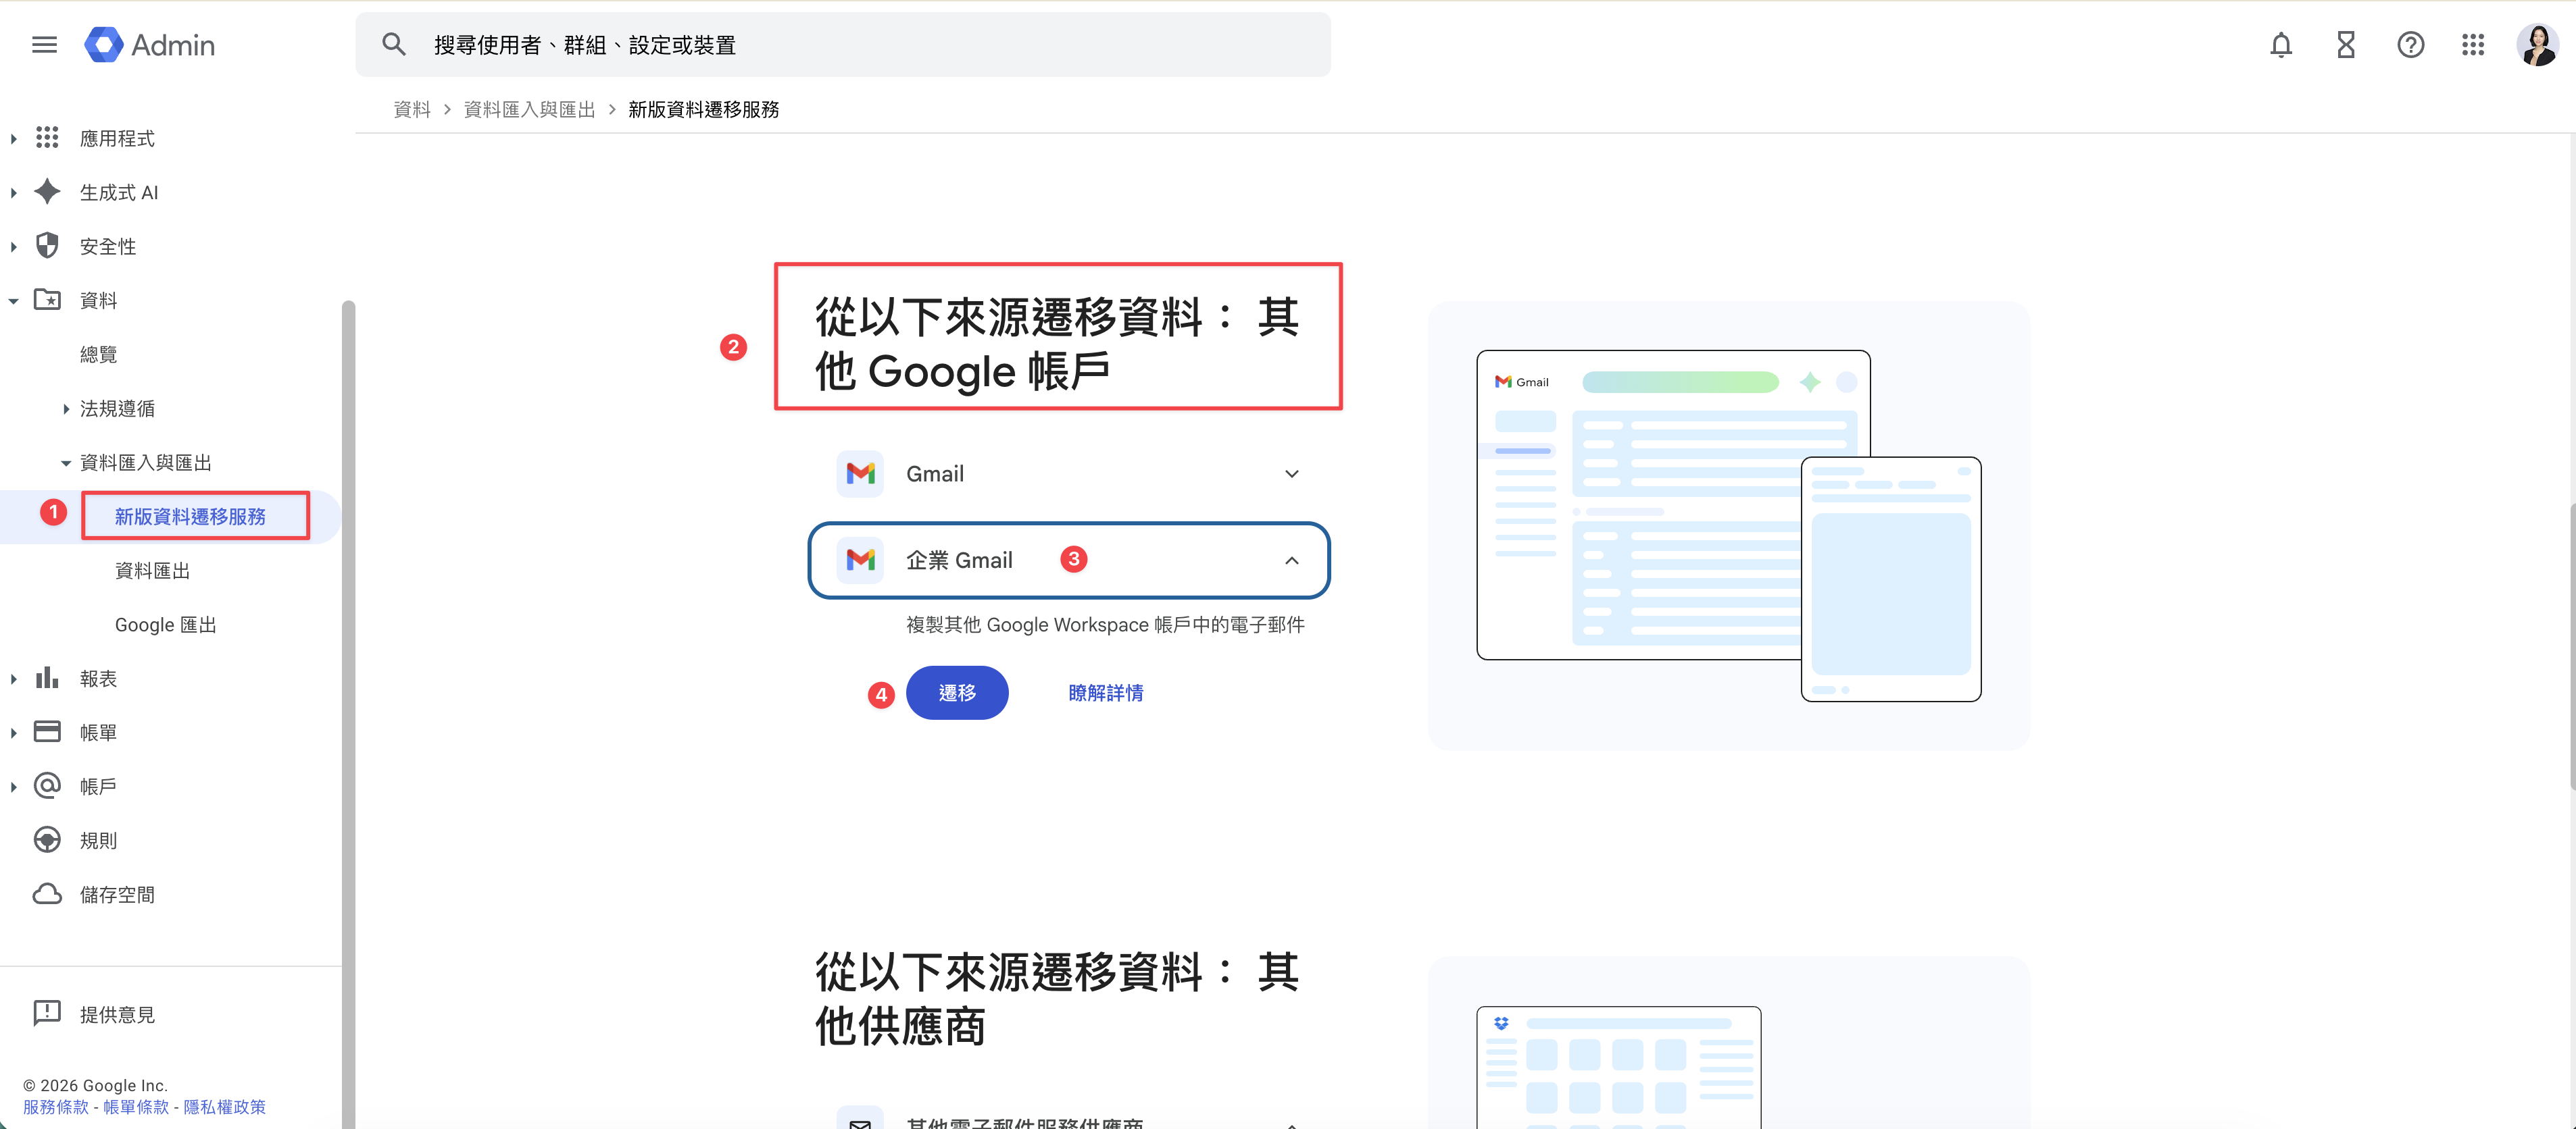Expand the 安全性 sidebar section
2576x1129 pixels.
14,246
